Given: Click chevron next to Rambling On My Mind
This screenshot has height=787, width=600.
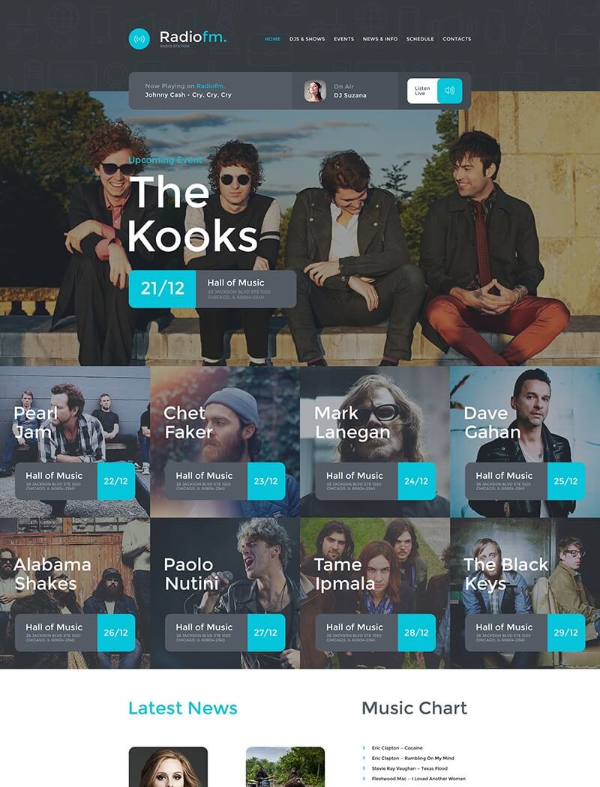Looking at the screenshot, I should pos(364,758).
